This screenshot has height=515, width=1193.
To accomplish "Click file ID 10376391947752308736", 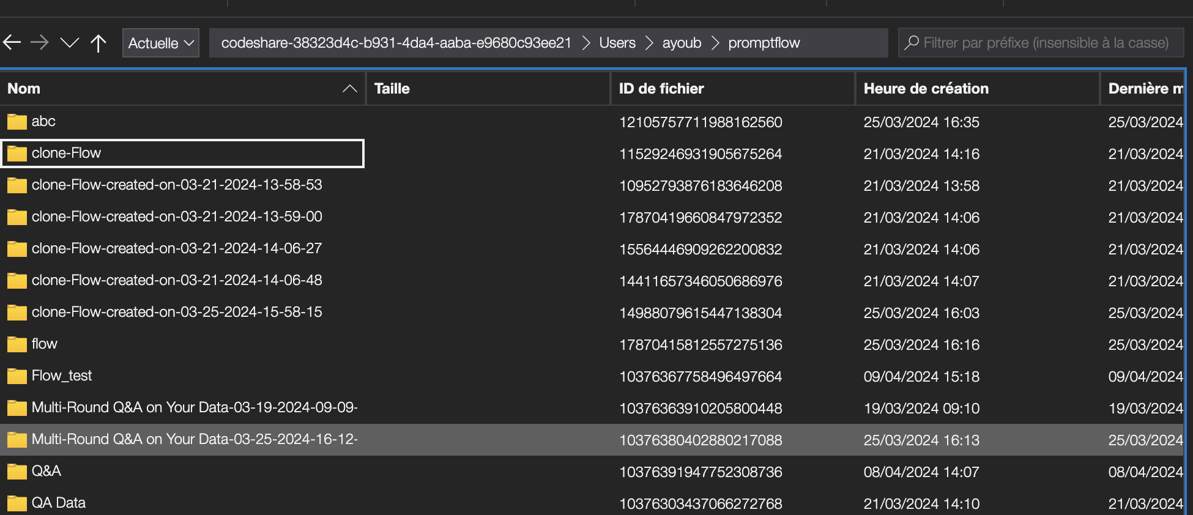I will tap(701, 472).
